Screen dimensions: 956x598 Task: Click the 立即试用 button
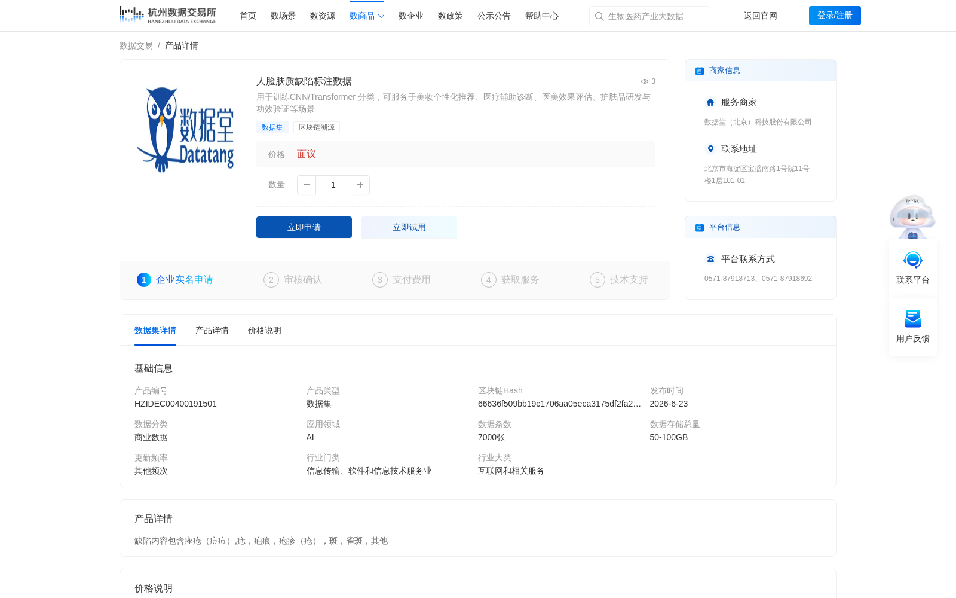pos(409,227)
